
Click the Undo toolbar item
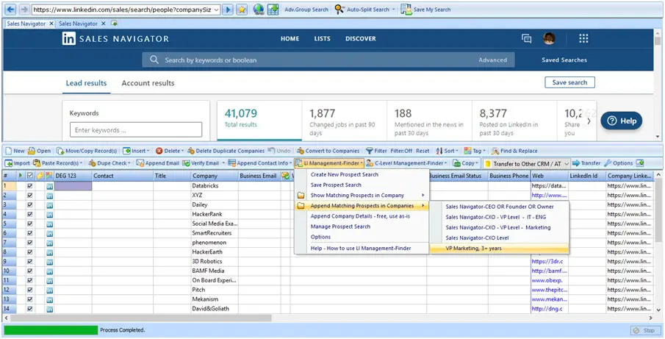coord(279,151)
